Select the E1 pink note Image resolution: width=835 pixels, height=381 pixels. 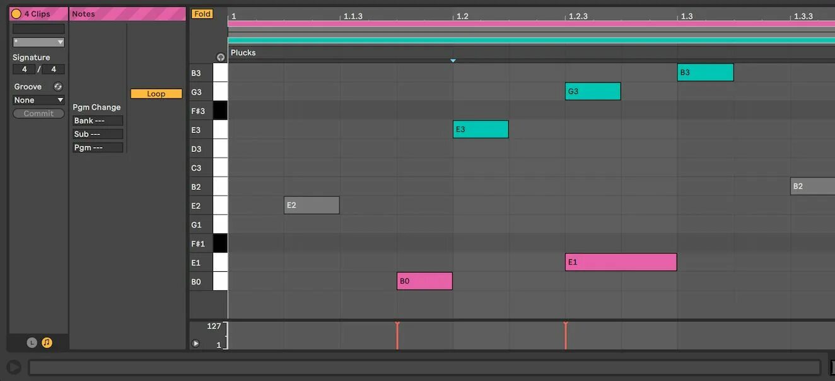[621, 262]
